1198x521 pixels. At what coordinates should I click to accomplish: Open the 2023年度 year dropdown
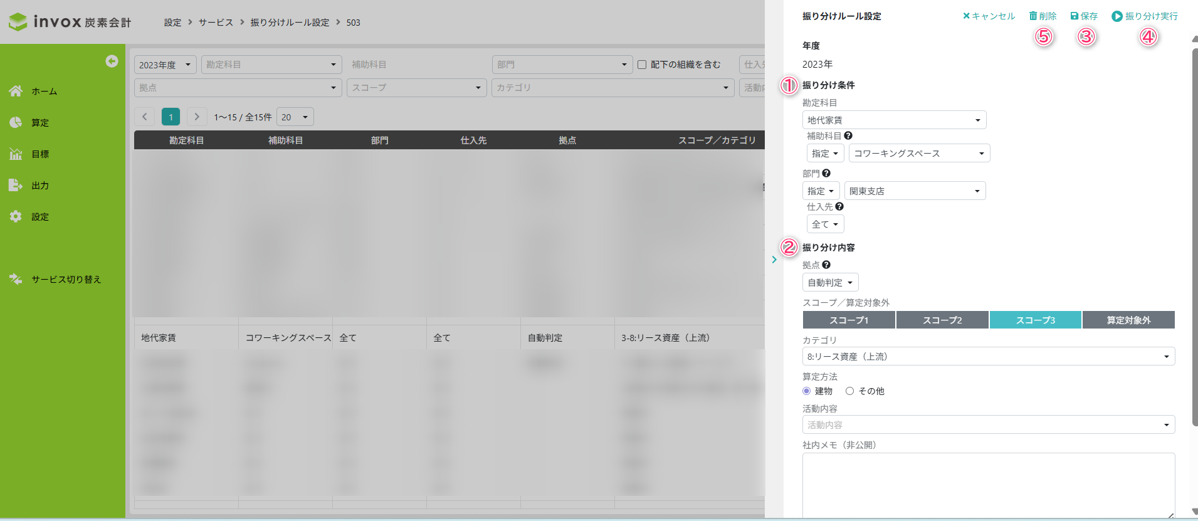tap(166, 65)
